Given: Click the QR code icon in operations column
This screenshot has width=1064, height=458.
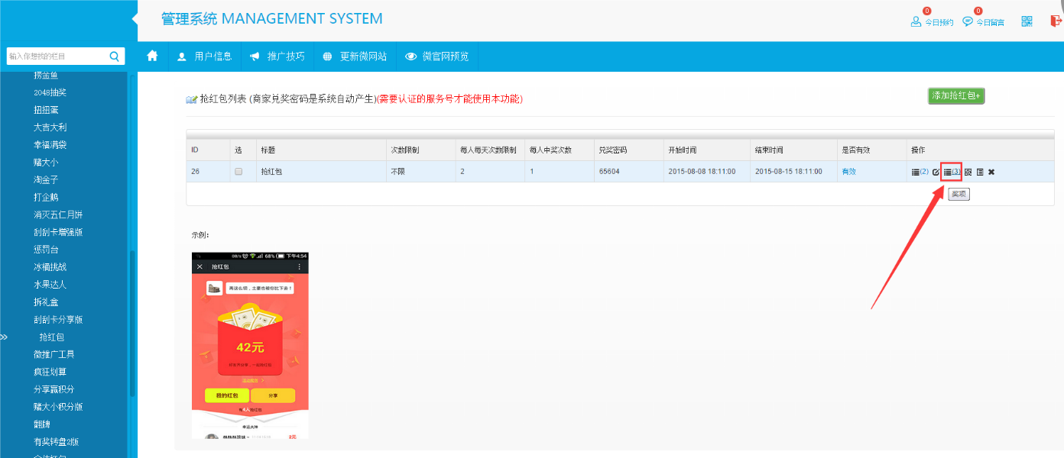Looking at the screenshot, I should click(x=968, y=172).
